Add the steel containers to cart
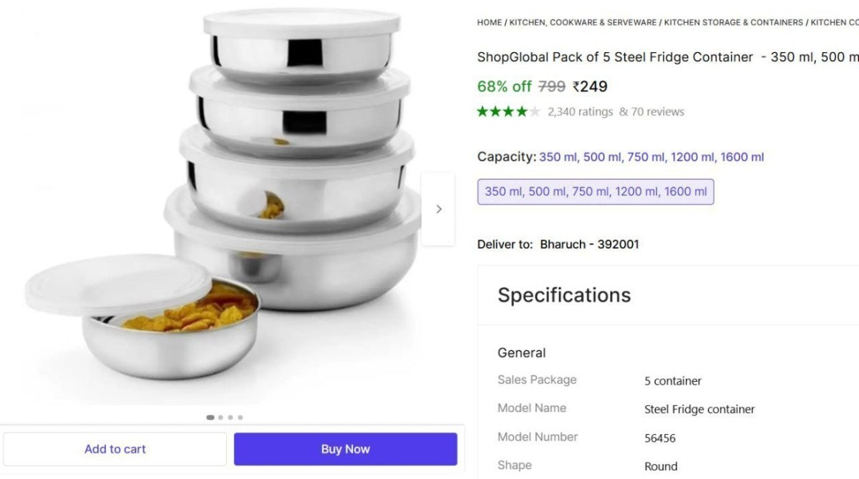 [115, 449]
